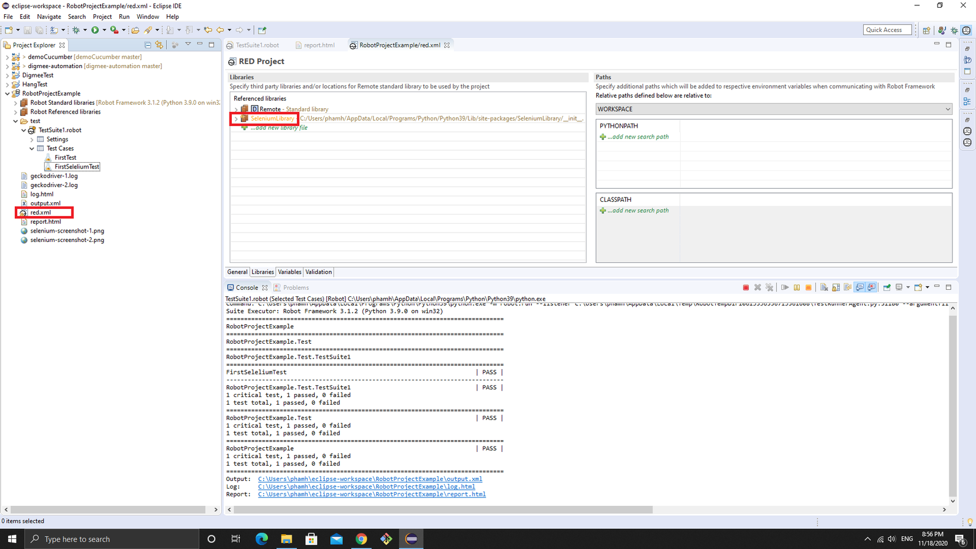This screenshot has height=549, width=976.
Task: Select FirstSeleliumTest test case in tree
Action: [x=77, y=167]
